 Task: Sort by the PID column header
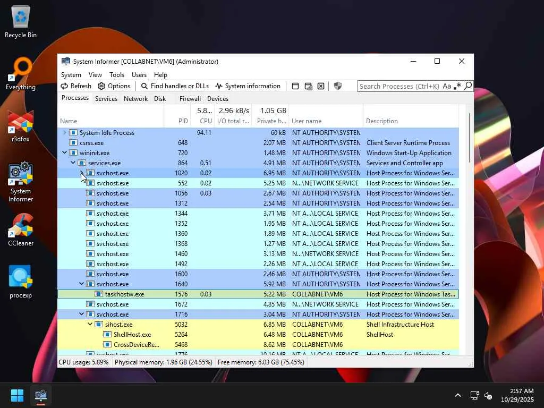coord(177,116)
